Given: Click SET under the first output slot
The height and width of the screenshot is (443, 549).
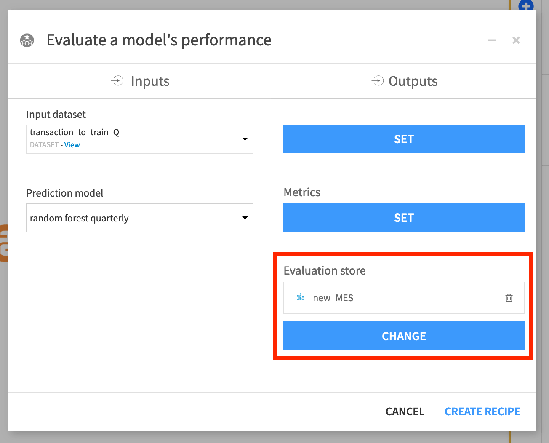Looking at the screenshot, I should click(404, 139).
